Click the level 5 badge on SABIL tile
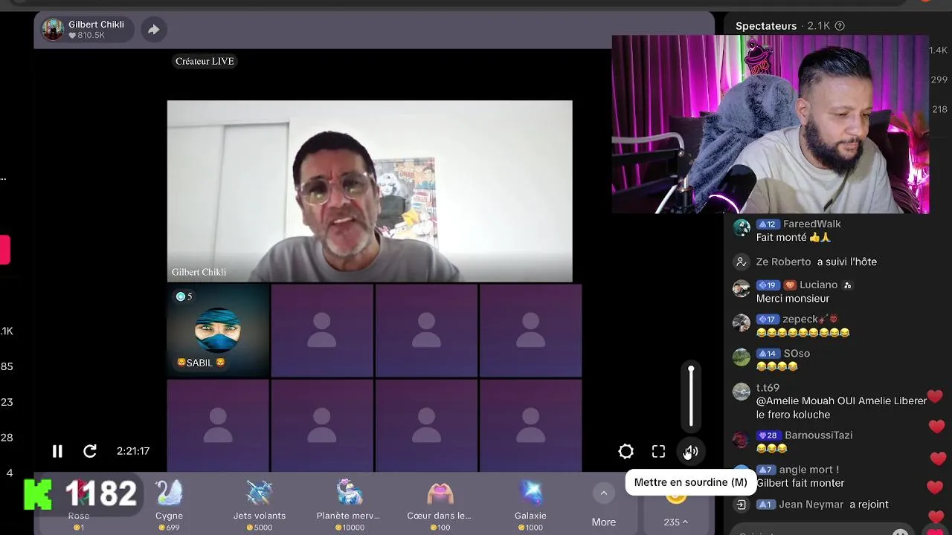The height and width of the screenshot is (535, 952). tap(184, 296)
